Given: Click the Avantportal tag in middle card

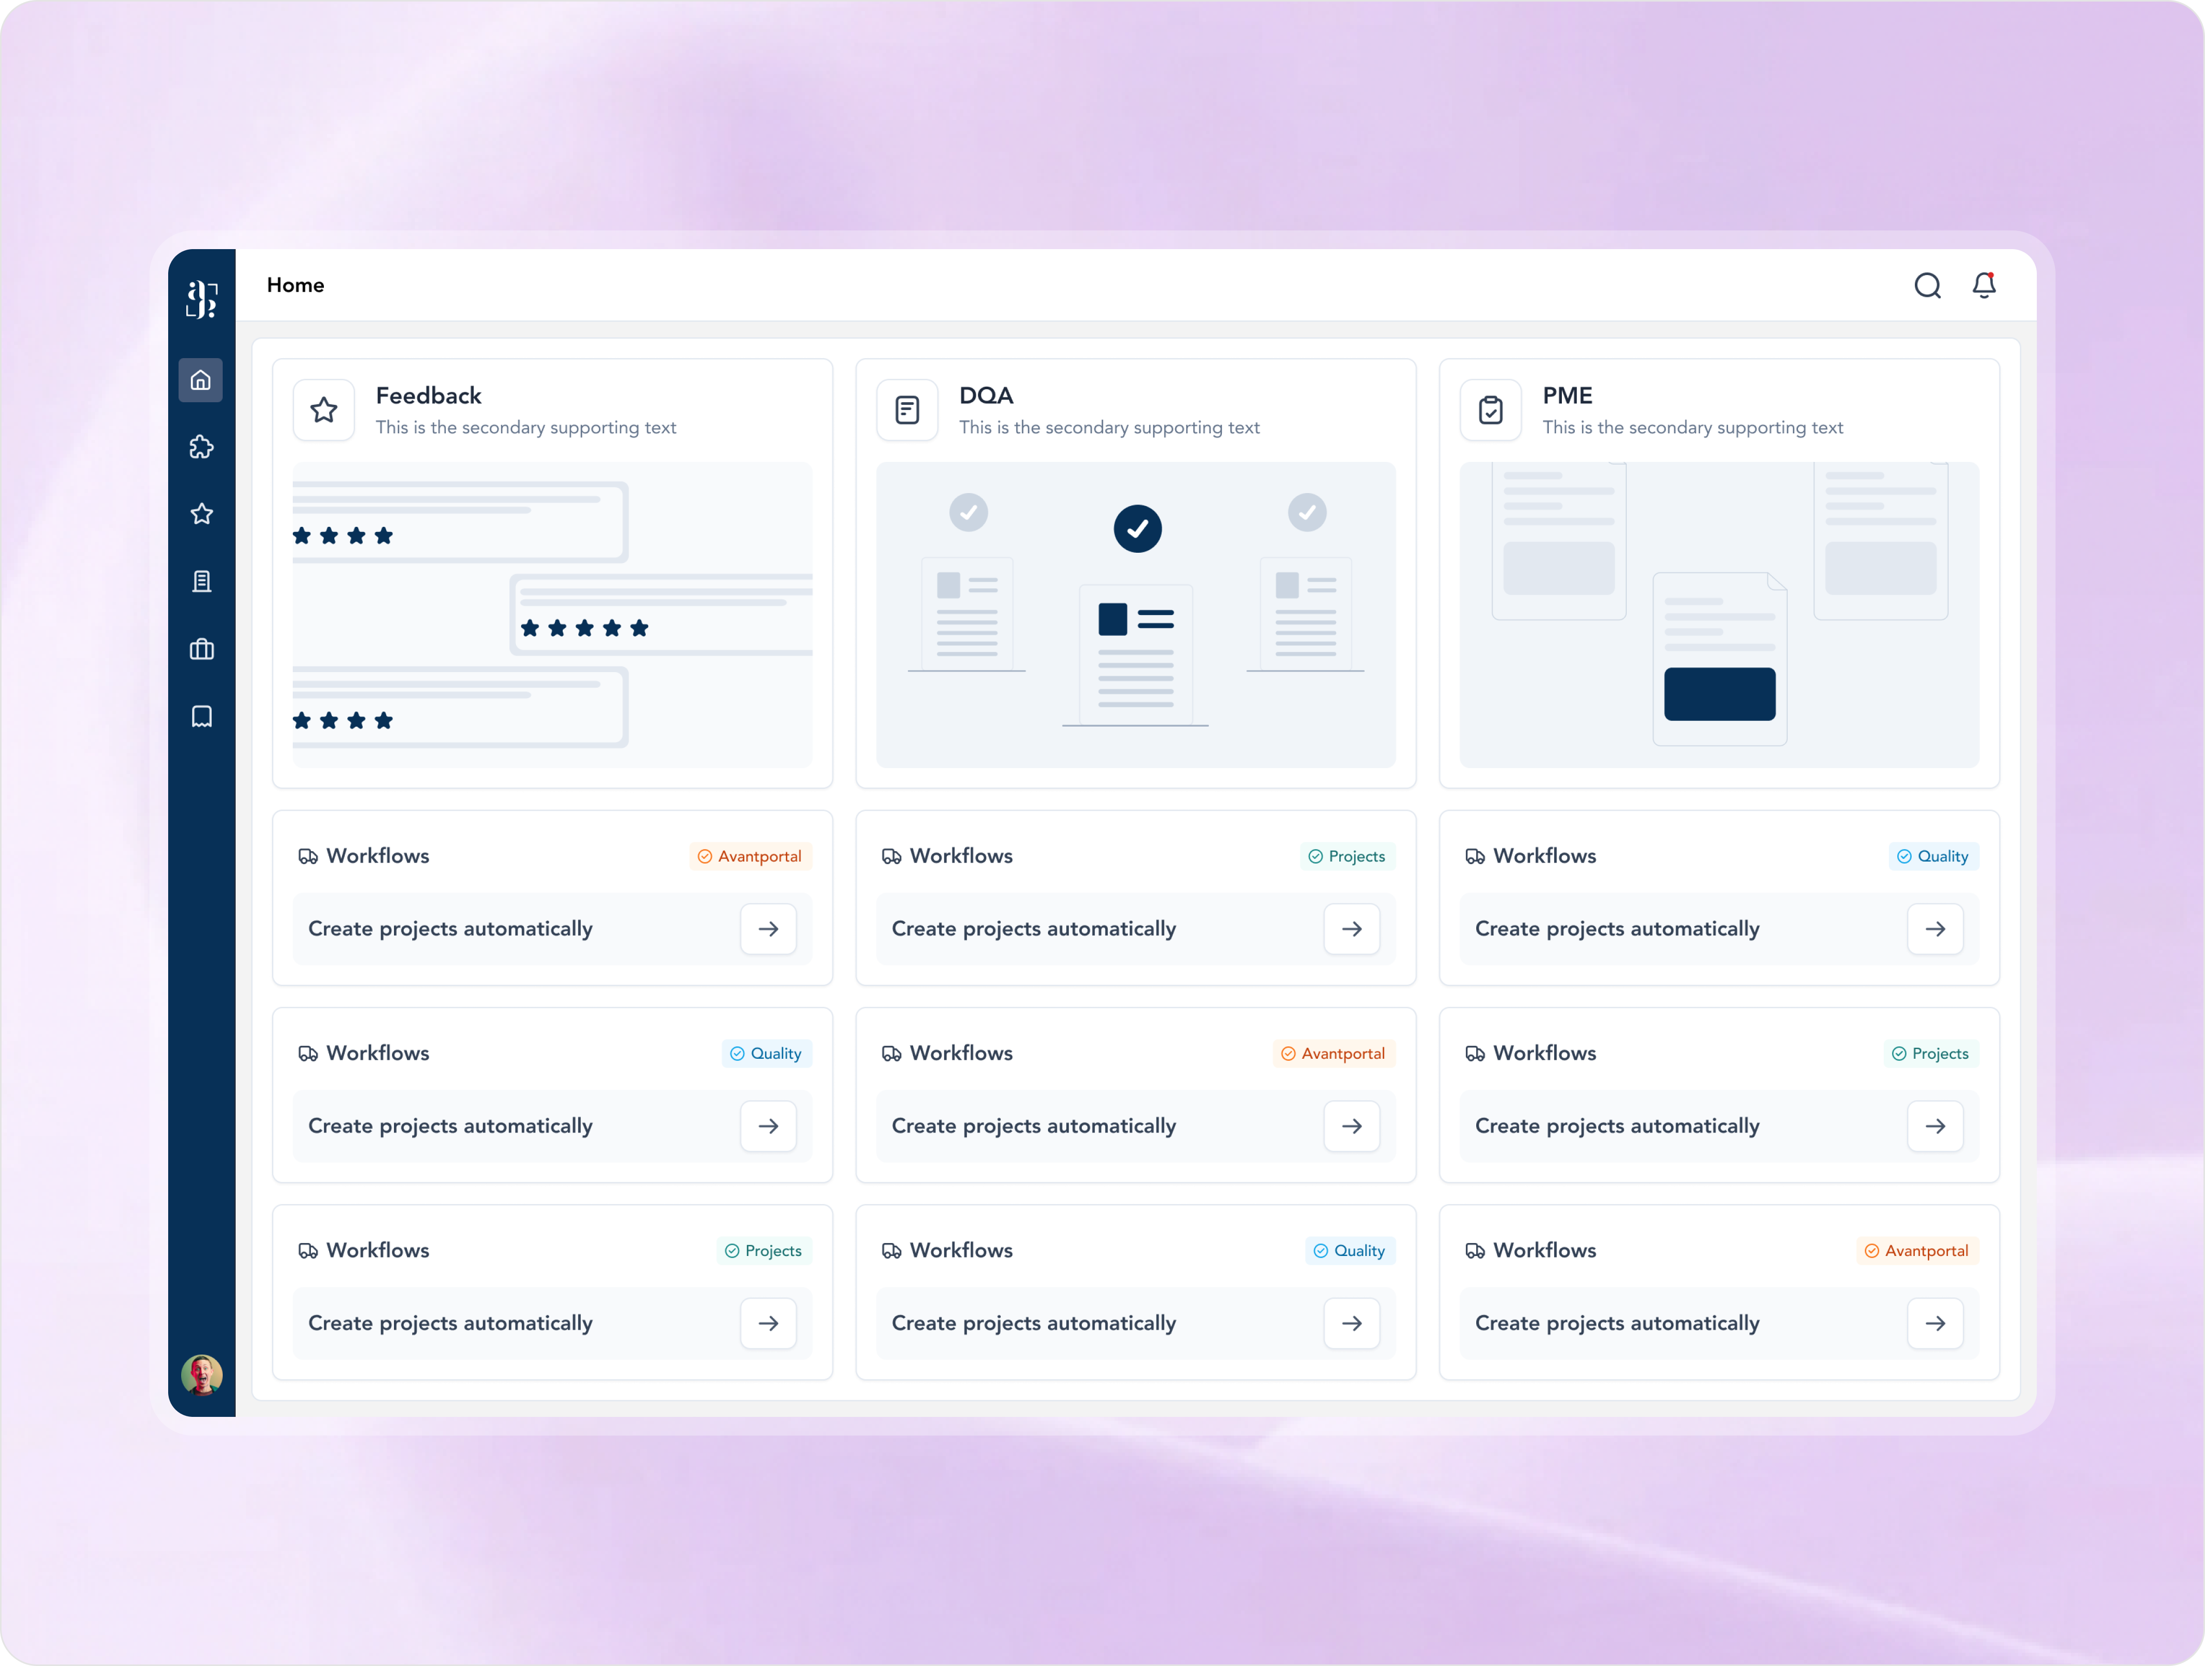Looking at the screenshot, I should coord(1333,1053).
